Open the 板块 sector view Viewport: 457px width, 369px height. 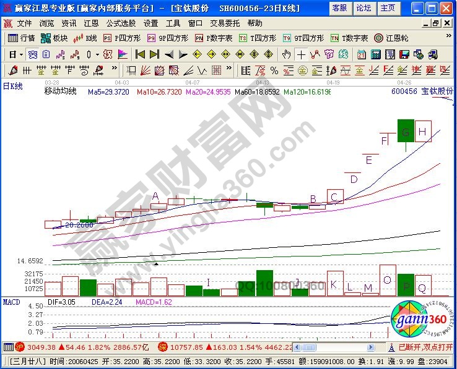[54, 38]
